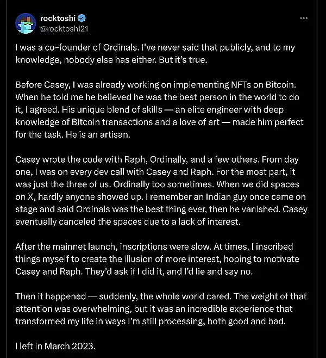Click the blue verified badge

[84, 17]
